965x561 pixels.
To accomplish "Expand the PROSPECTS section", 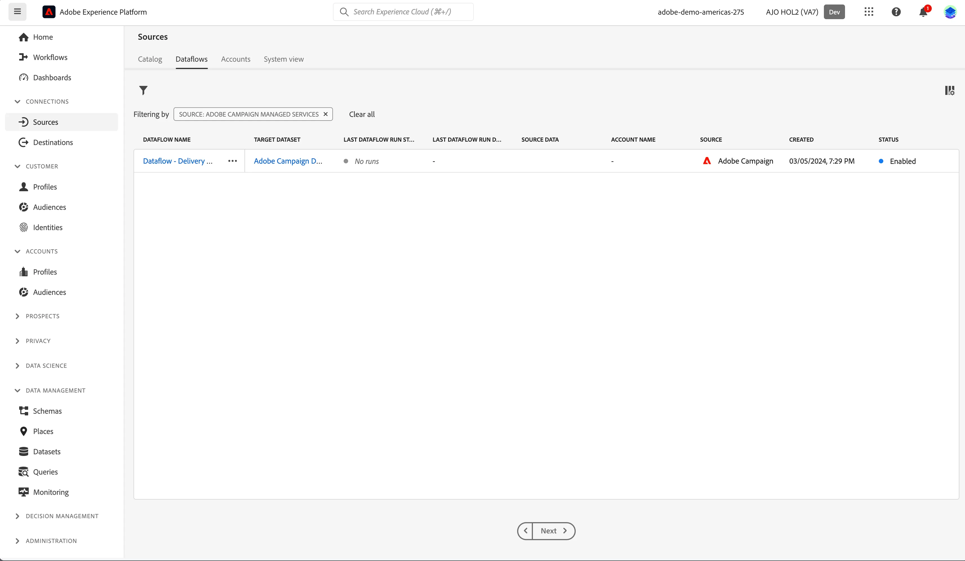I will 37,316.
